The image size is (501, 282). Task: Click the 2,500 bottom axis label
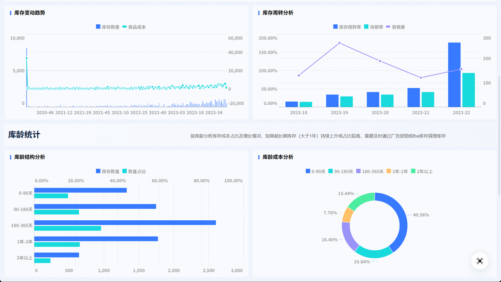[x=208, y=271]
